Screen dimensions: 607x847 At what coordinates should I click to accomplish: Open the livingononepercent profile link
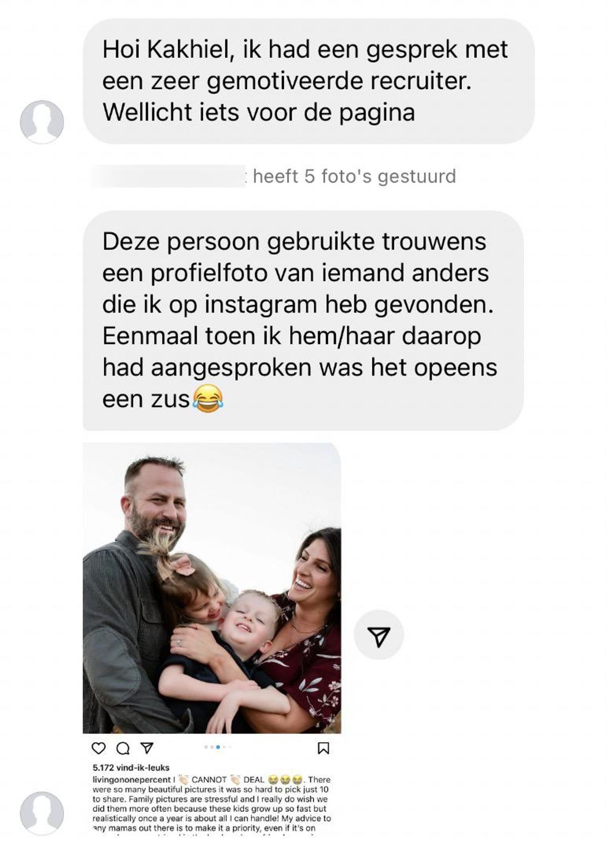tap(132, 780)
